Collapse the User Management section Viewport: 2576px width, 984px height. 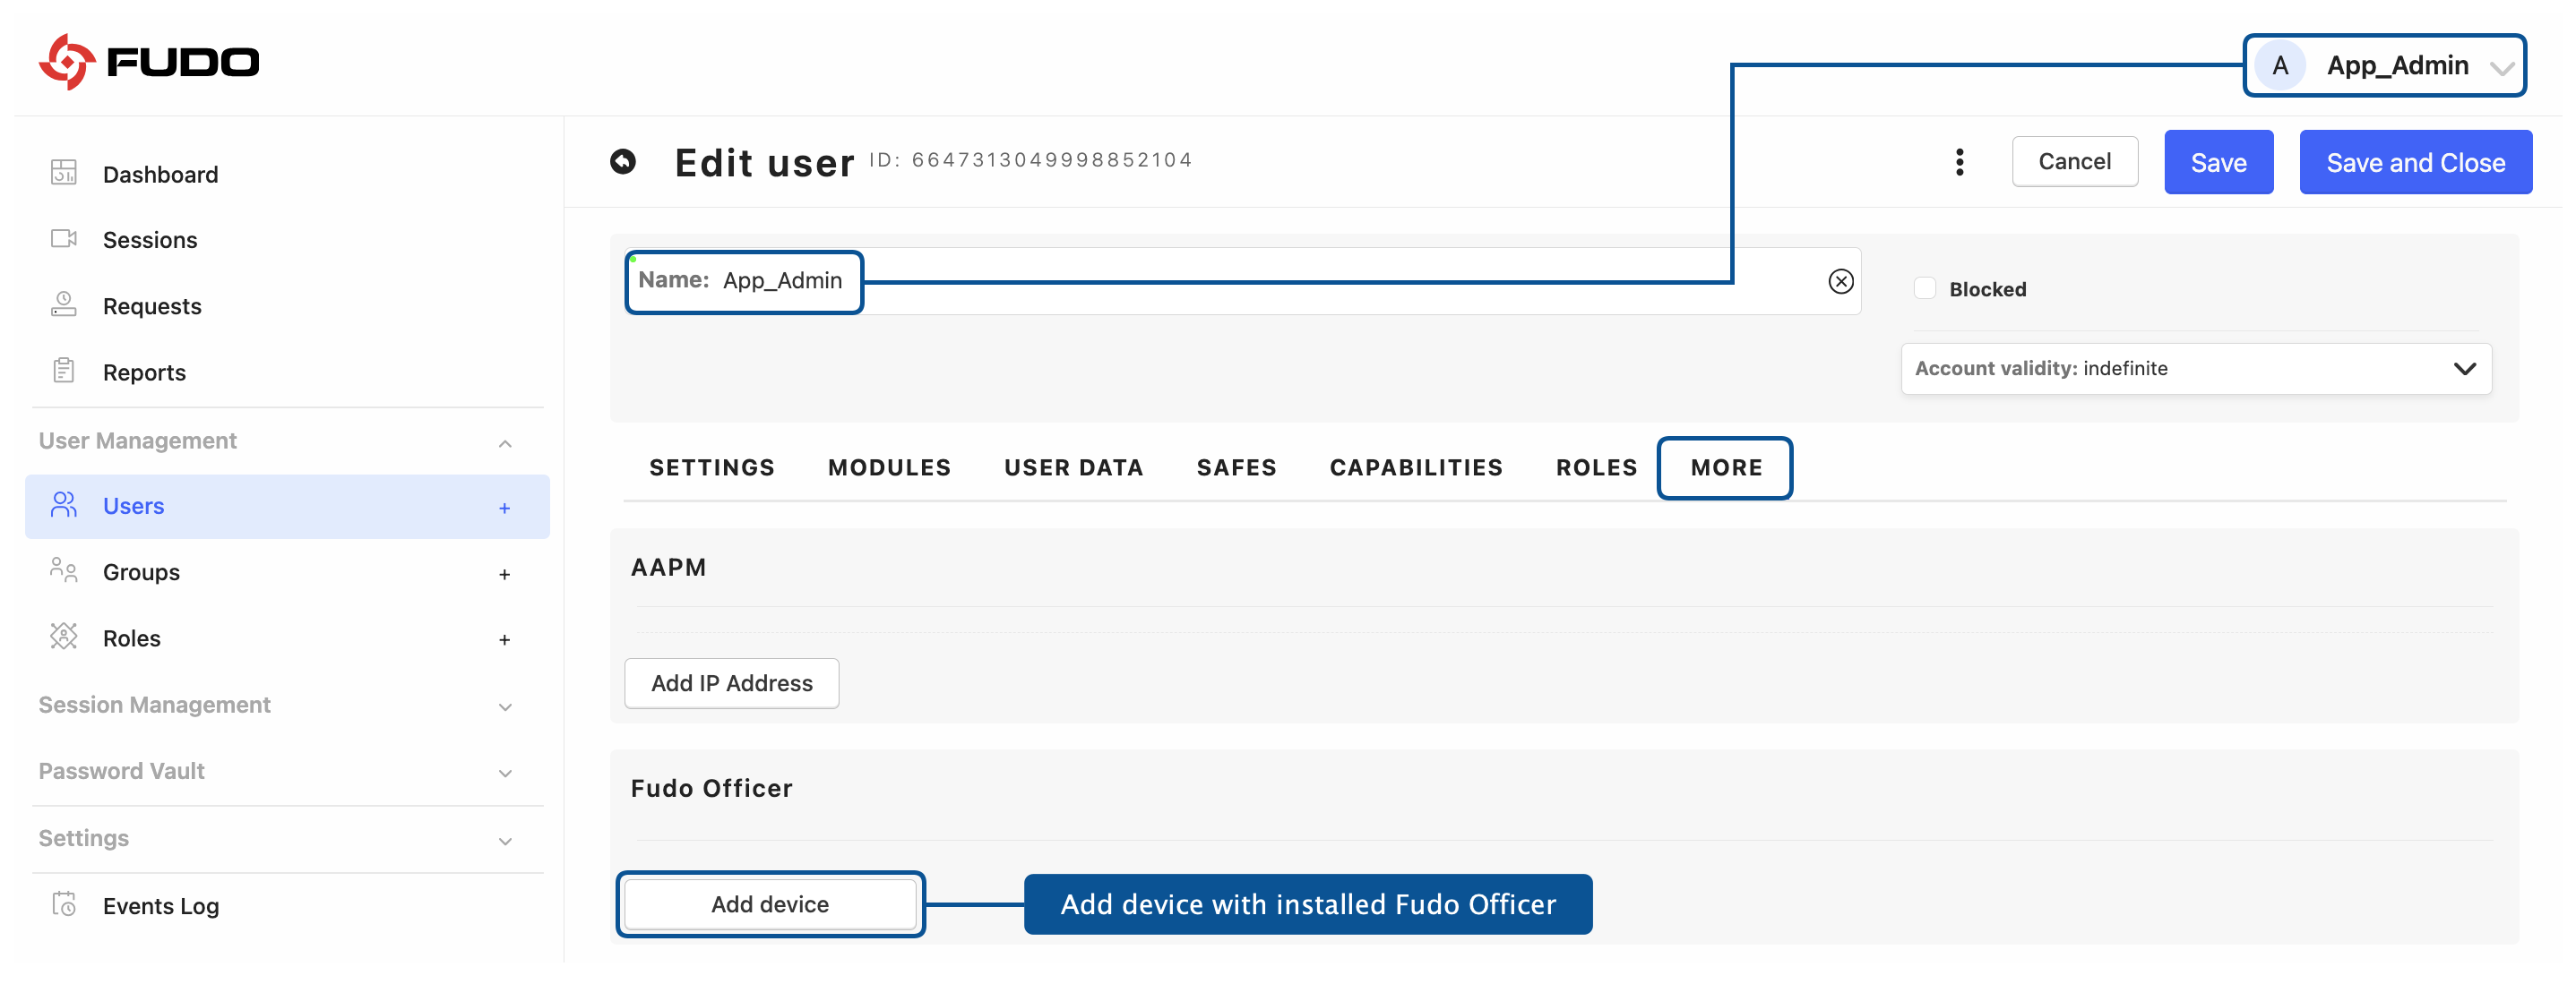coord(505,442)
